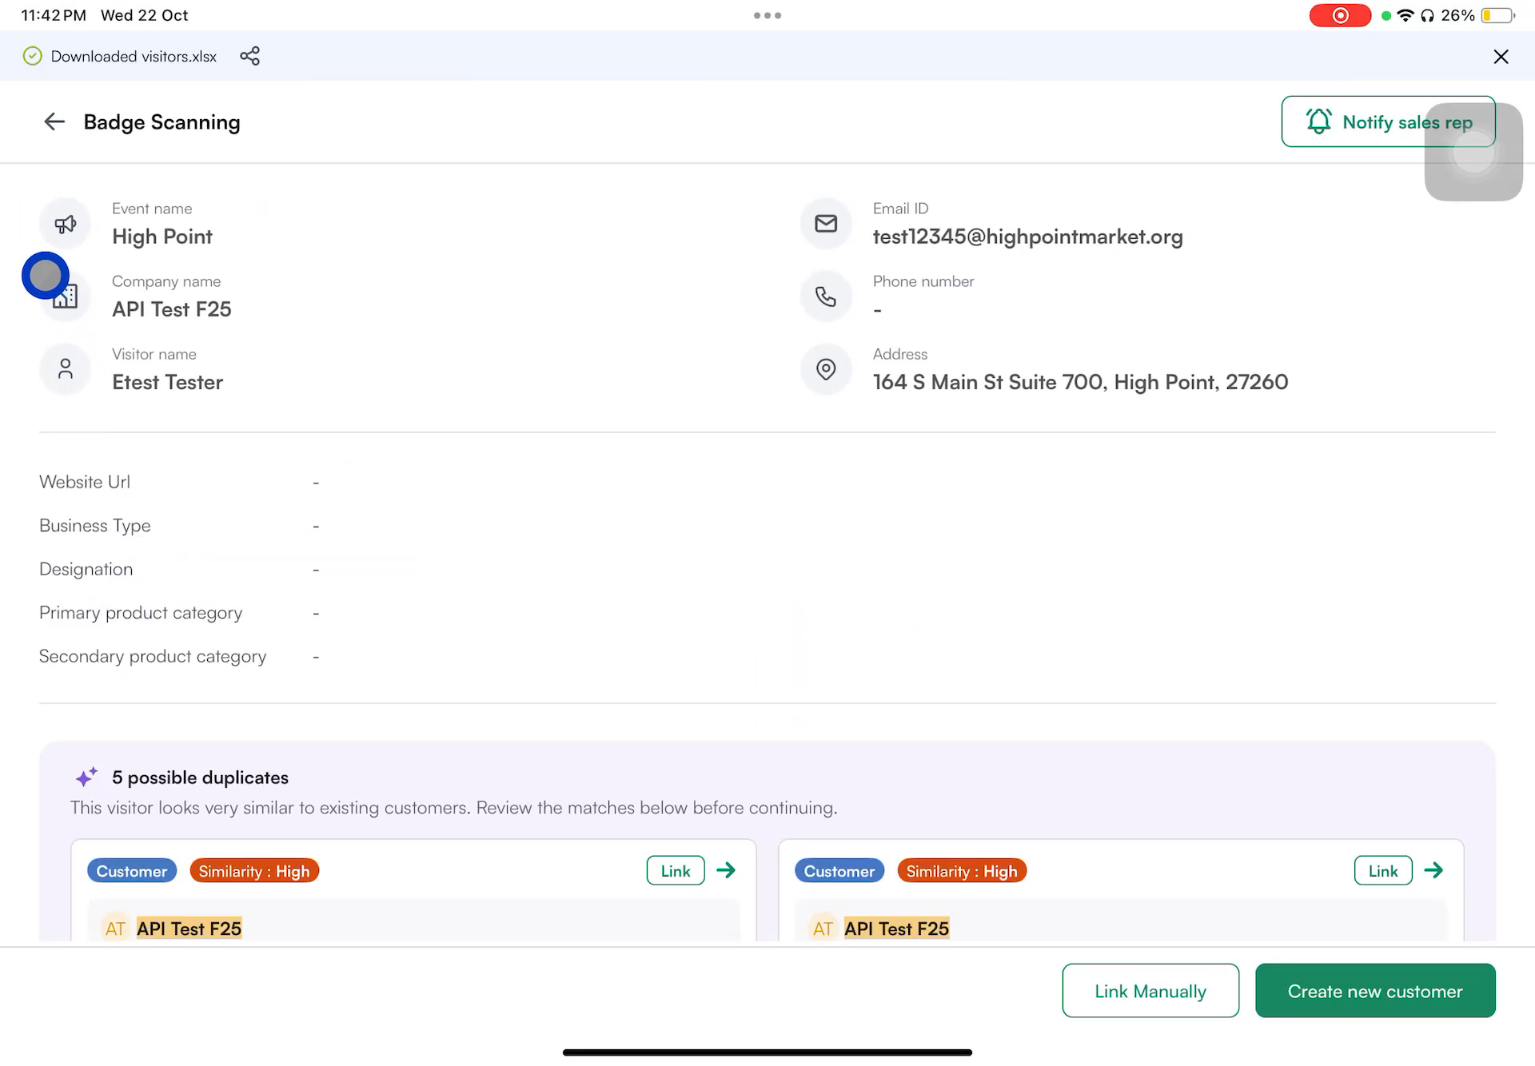
Task: Click Link on the first duplicate match
Action: (675, 870)
